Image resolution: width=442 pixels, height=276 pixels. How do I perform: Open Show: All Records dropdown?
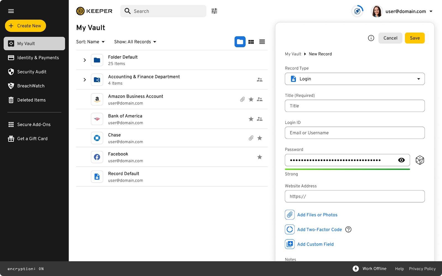click(135, 42)
